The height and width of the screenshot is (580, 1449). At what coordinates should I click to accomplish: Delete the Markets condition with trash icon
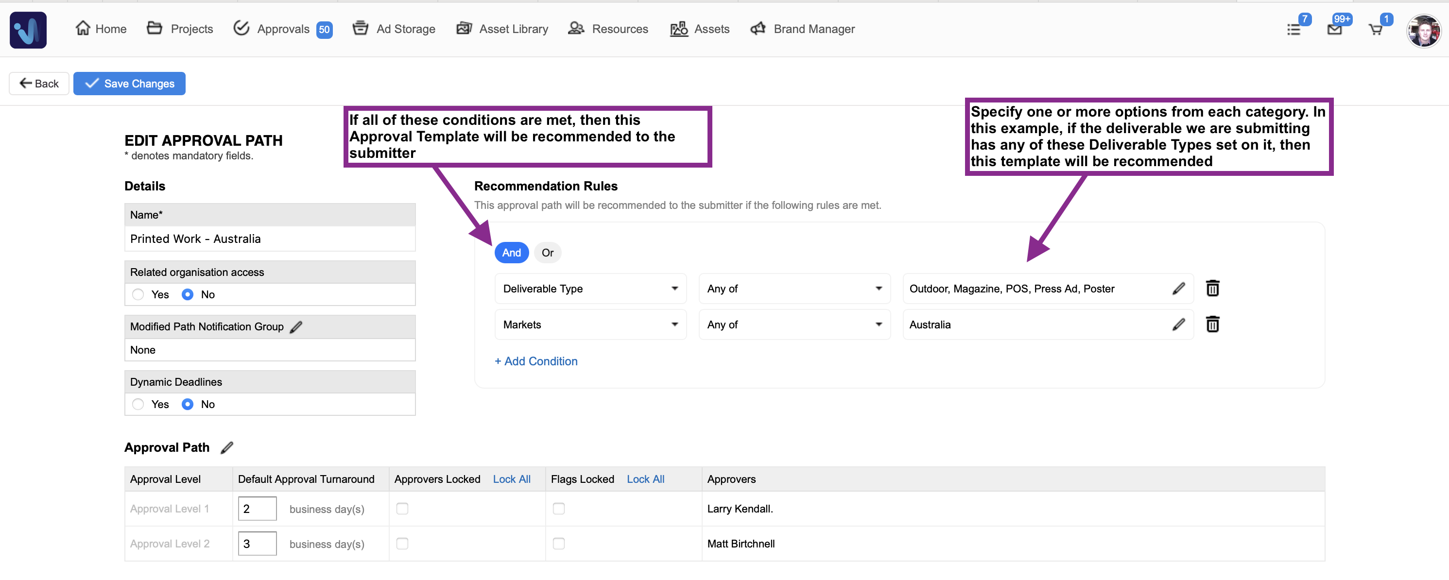click(x=1212, y=324)
